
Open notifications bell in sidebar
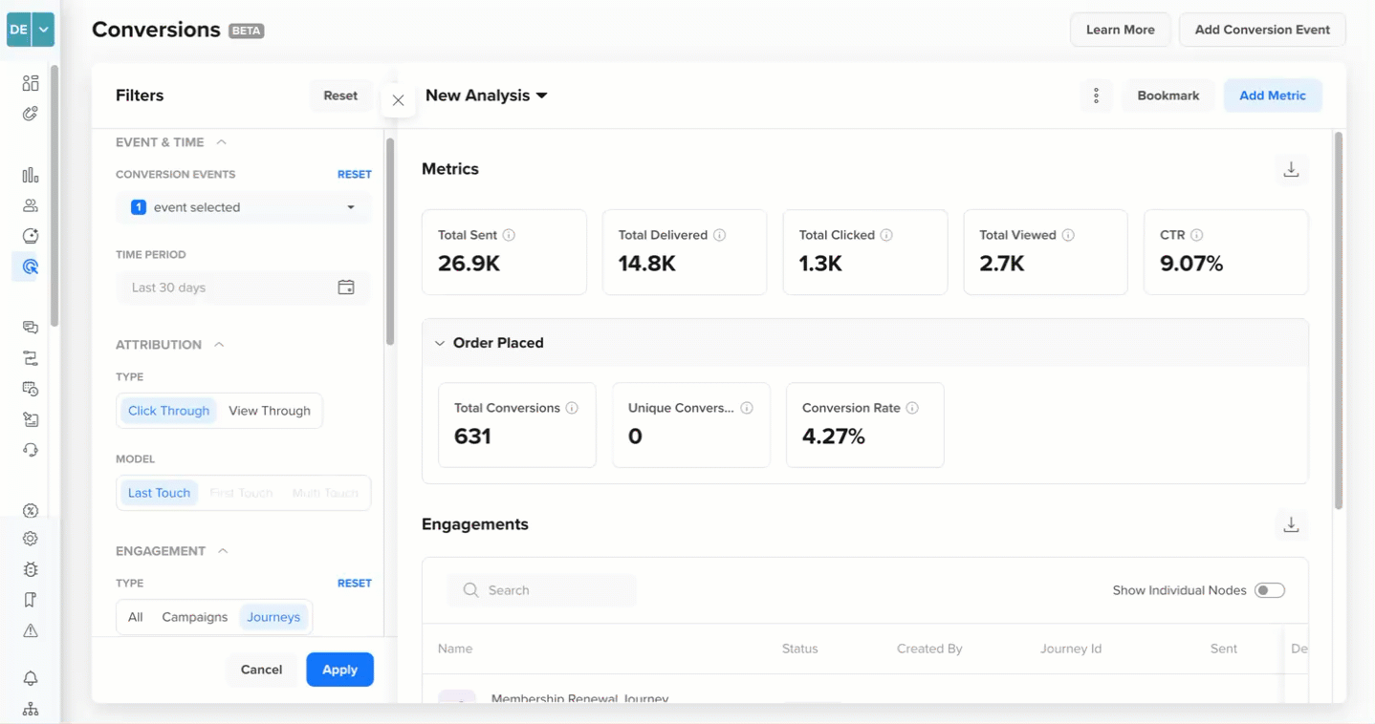click(31, 678)
